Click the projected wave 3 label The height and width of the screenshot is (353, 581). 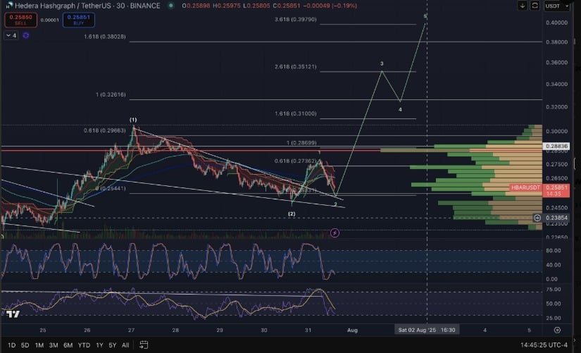[x=382, y=63]
